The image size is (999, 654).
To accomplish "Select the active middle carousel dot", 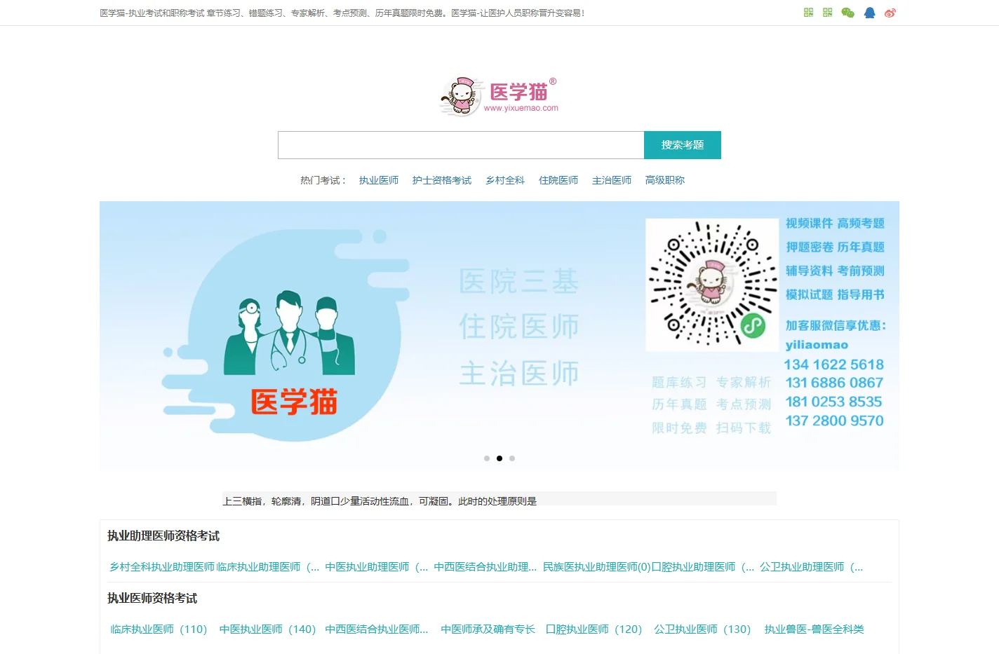I will tap(499, 458).
